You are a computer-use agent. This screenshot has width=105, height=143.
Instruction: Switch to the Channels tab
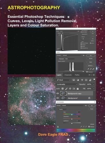(68, 75)
